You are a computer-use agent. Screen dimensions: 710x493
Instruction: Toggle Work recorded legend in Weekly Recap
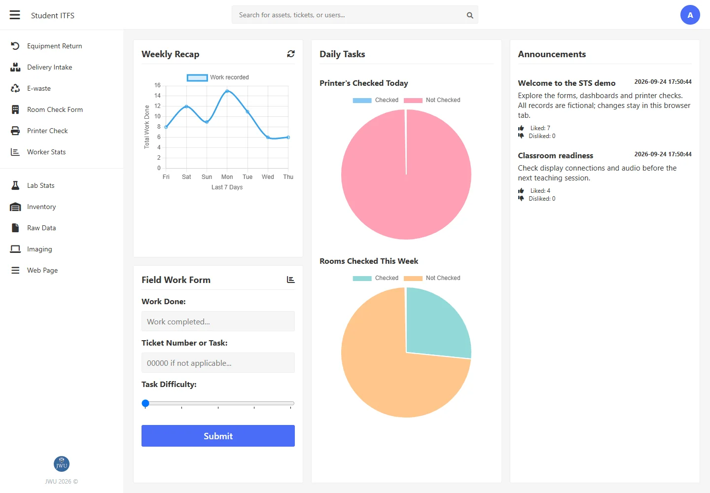(218, 77)
